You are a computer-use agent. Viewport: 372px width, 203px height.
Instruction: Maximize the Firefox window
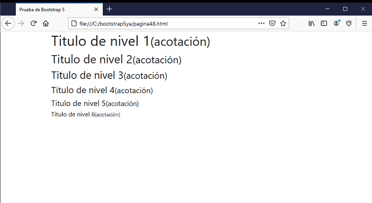pos(345,9)
